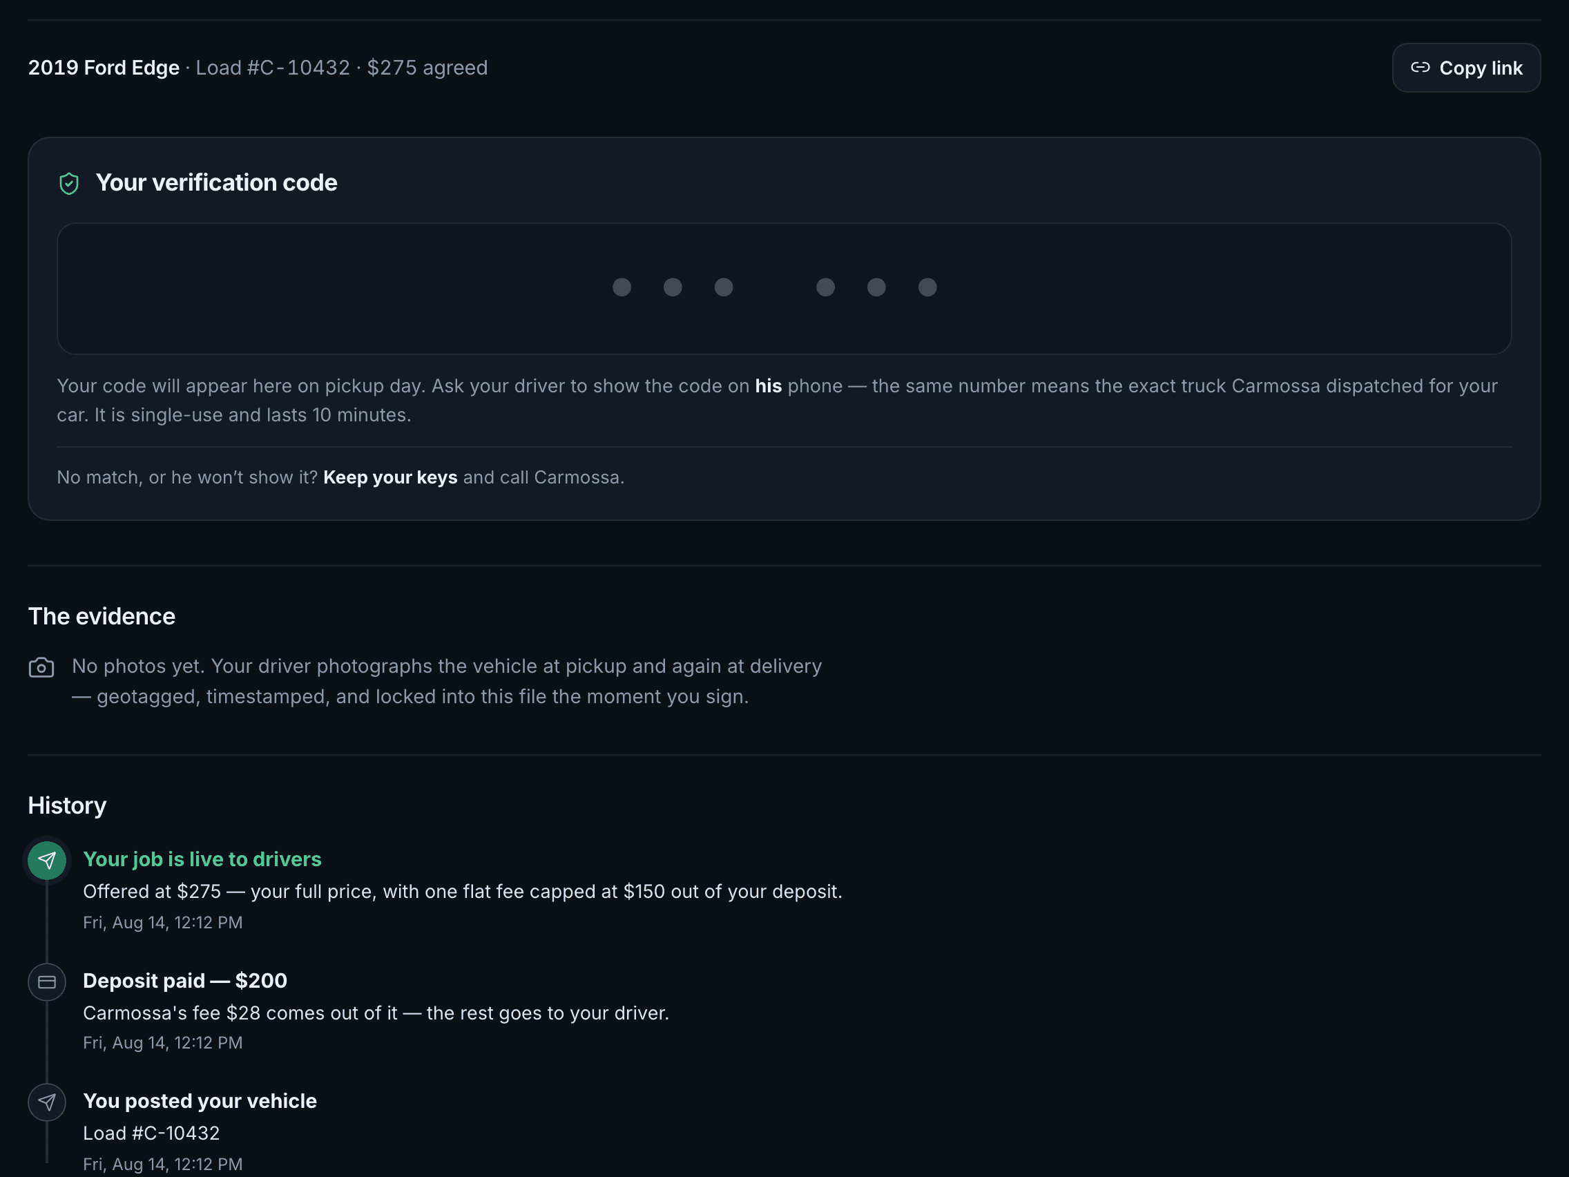
Task: Click the green shield verification icon
Action: click(x=69, y=183)
